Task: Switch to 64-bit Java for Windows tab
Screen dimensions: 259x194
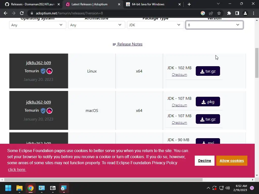Action: [153, 4]
